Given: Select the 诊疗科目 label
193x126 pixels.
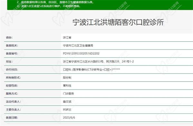Looking at the screenshot, I should 12,70.
